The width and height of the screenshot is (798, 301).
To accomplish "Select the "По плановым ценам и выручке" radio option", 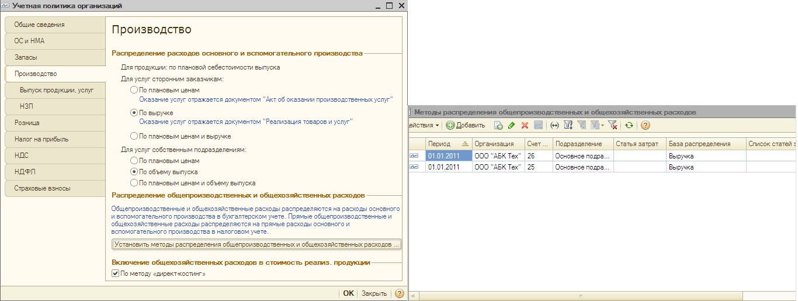I will point(134,136).
